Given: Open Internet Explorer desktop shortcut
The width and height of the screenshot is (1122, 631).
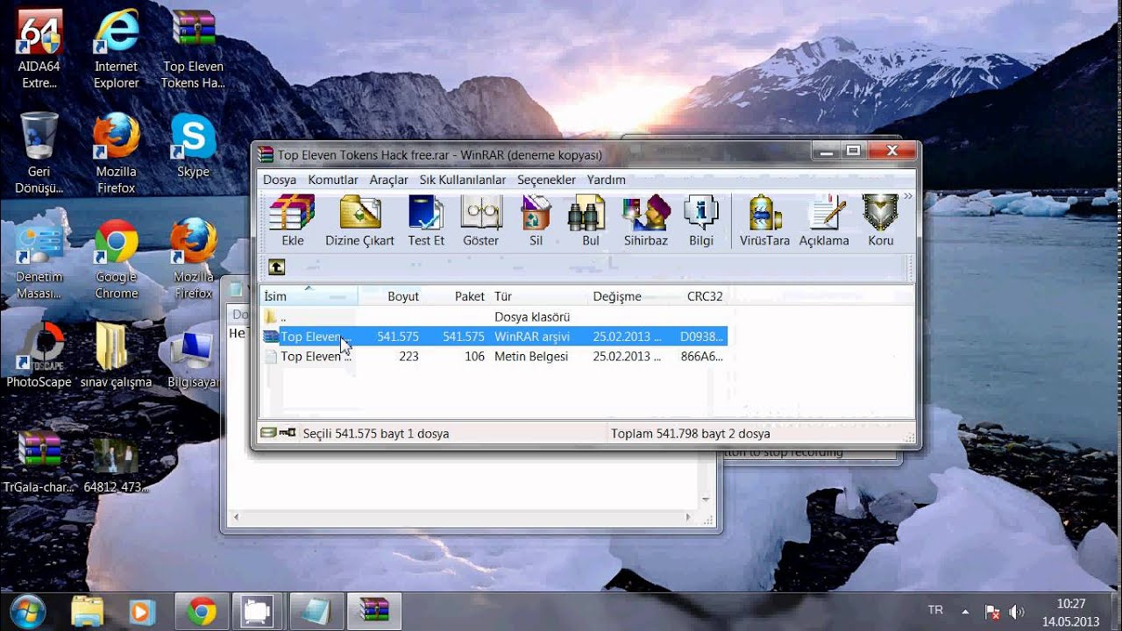Looking at the screenshot, I should 117,50.
